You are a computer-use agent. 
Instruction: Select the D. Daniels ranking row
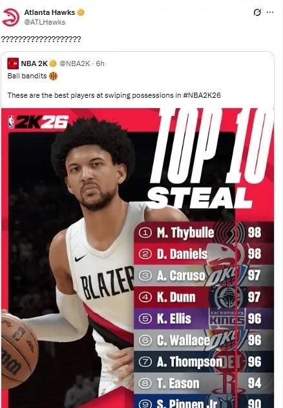tap(204, 254)
